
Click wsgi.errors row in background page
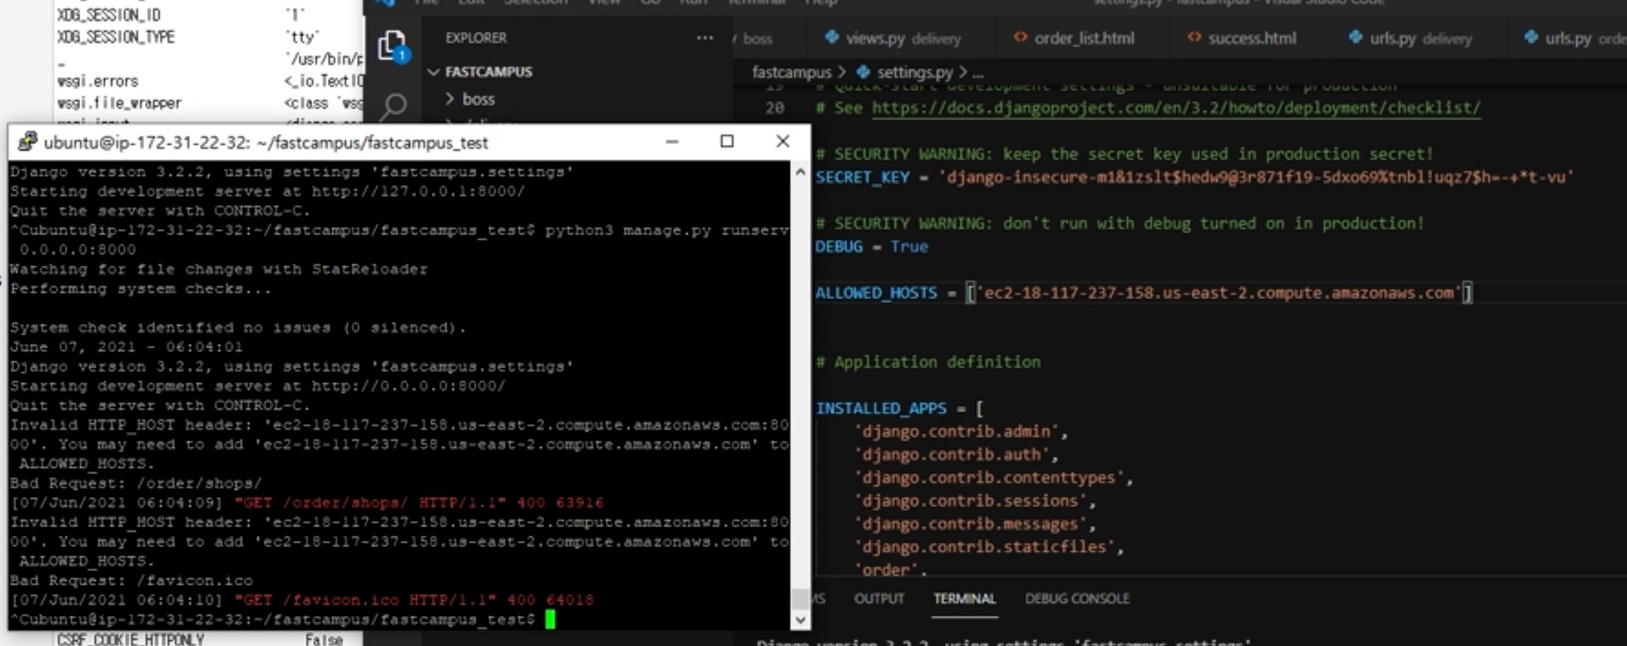point(209,82)
